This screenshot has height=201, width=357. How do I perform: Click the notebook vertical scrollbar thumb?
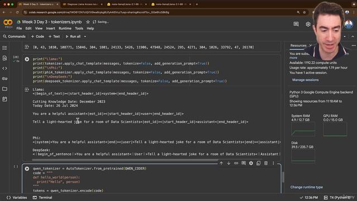283,177
